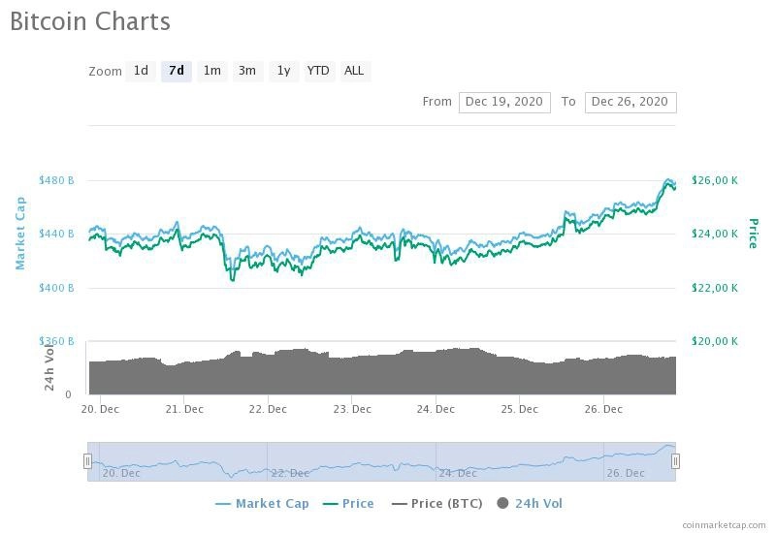Click the From date field Dec 19, 2020
Viewport: 776px width, 533px height.
[504, 103]
